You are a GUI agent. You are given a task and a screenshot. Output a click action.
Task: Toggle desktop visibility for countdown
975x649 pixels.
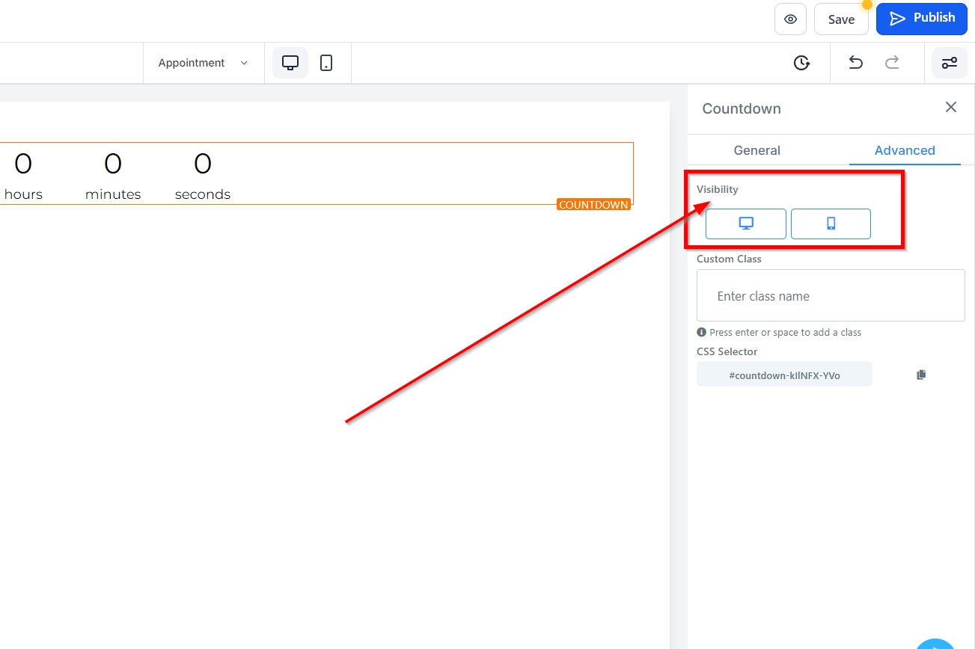click(x=745, y=224)
